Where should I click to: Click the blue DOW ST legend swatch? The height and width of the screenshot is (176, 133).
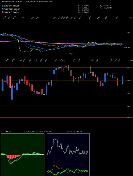coord(3,6)
